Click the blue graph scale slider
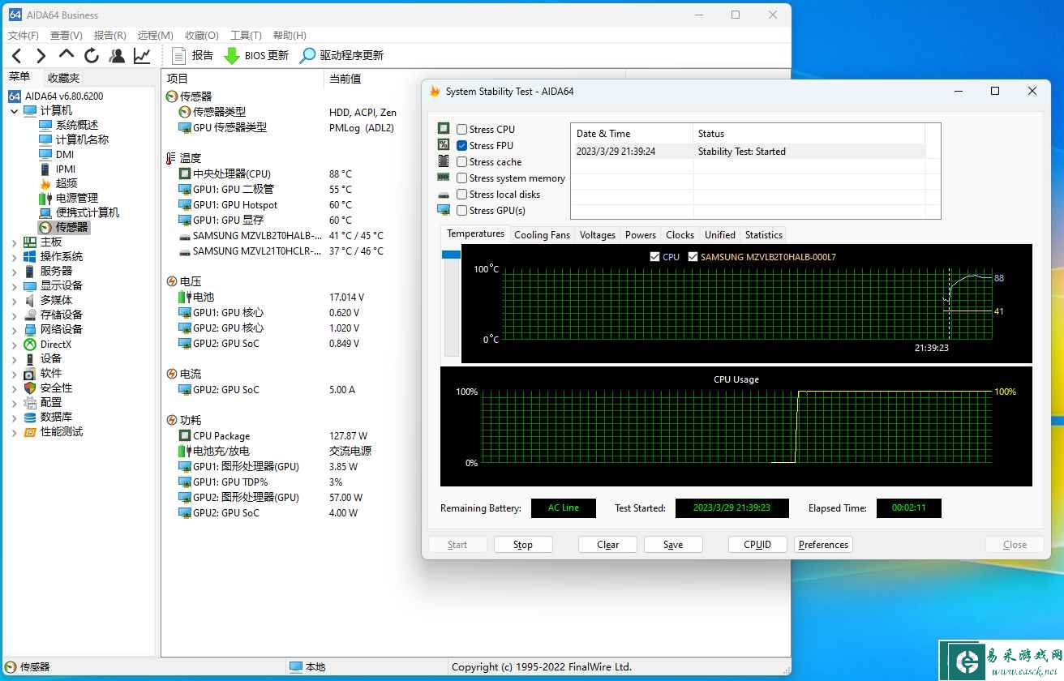1064x681 pixels. 451,255
